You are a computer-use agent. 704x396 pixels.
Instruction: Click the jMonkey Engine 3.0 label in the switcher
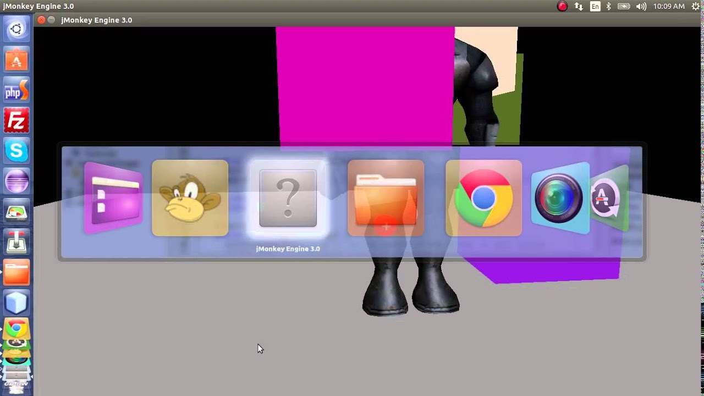(288, 249)
